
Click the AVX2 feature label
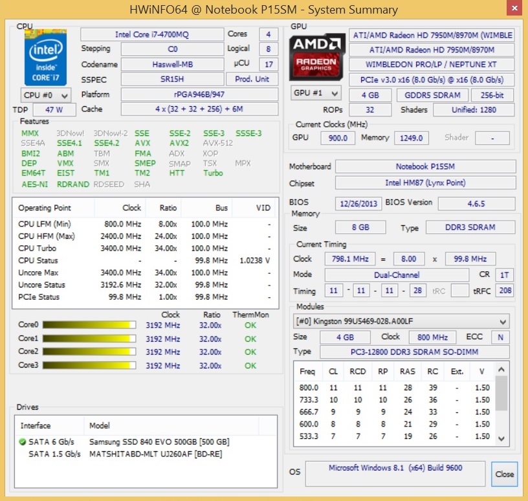pos(179,143)
